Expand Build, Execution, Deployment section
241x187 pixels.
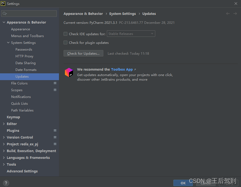(x=4, y=151)
